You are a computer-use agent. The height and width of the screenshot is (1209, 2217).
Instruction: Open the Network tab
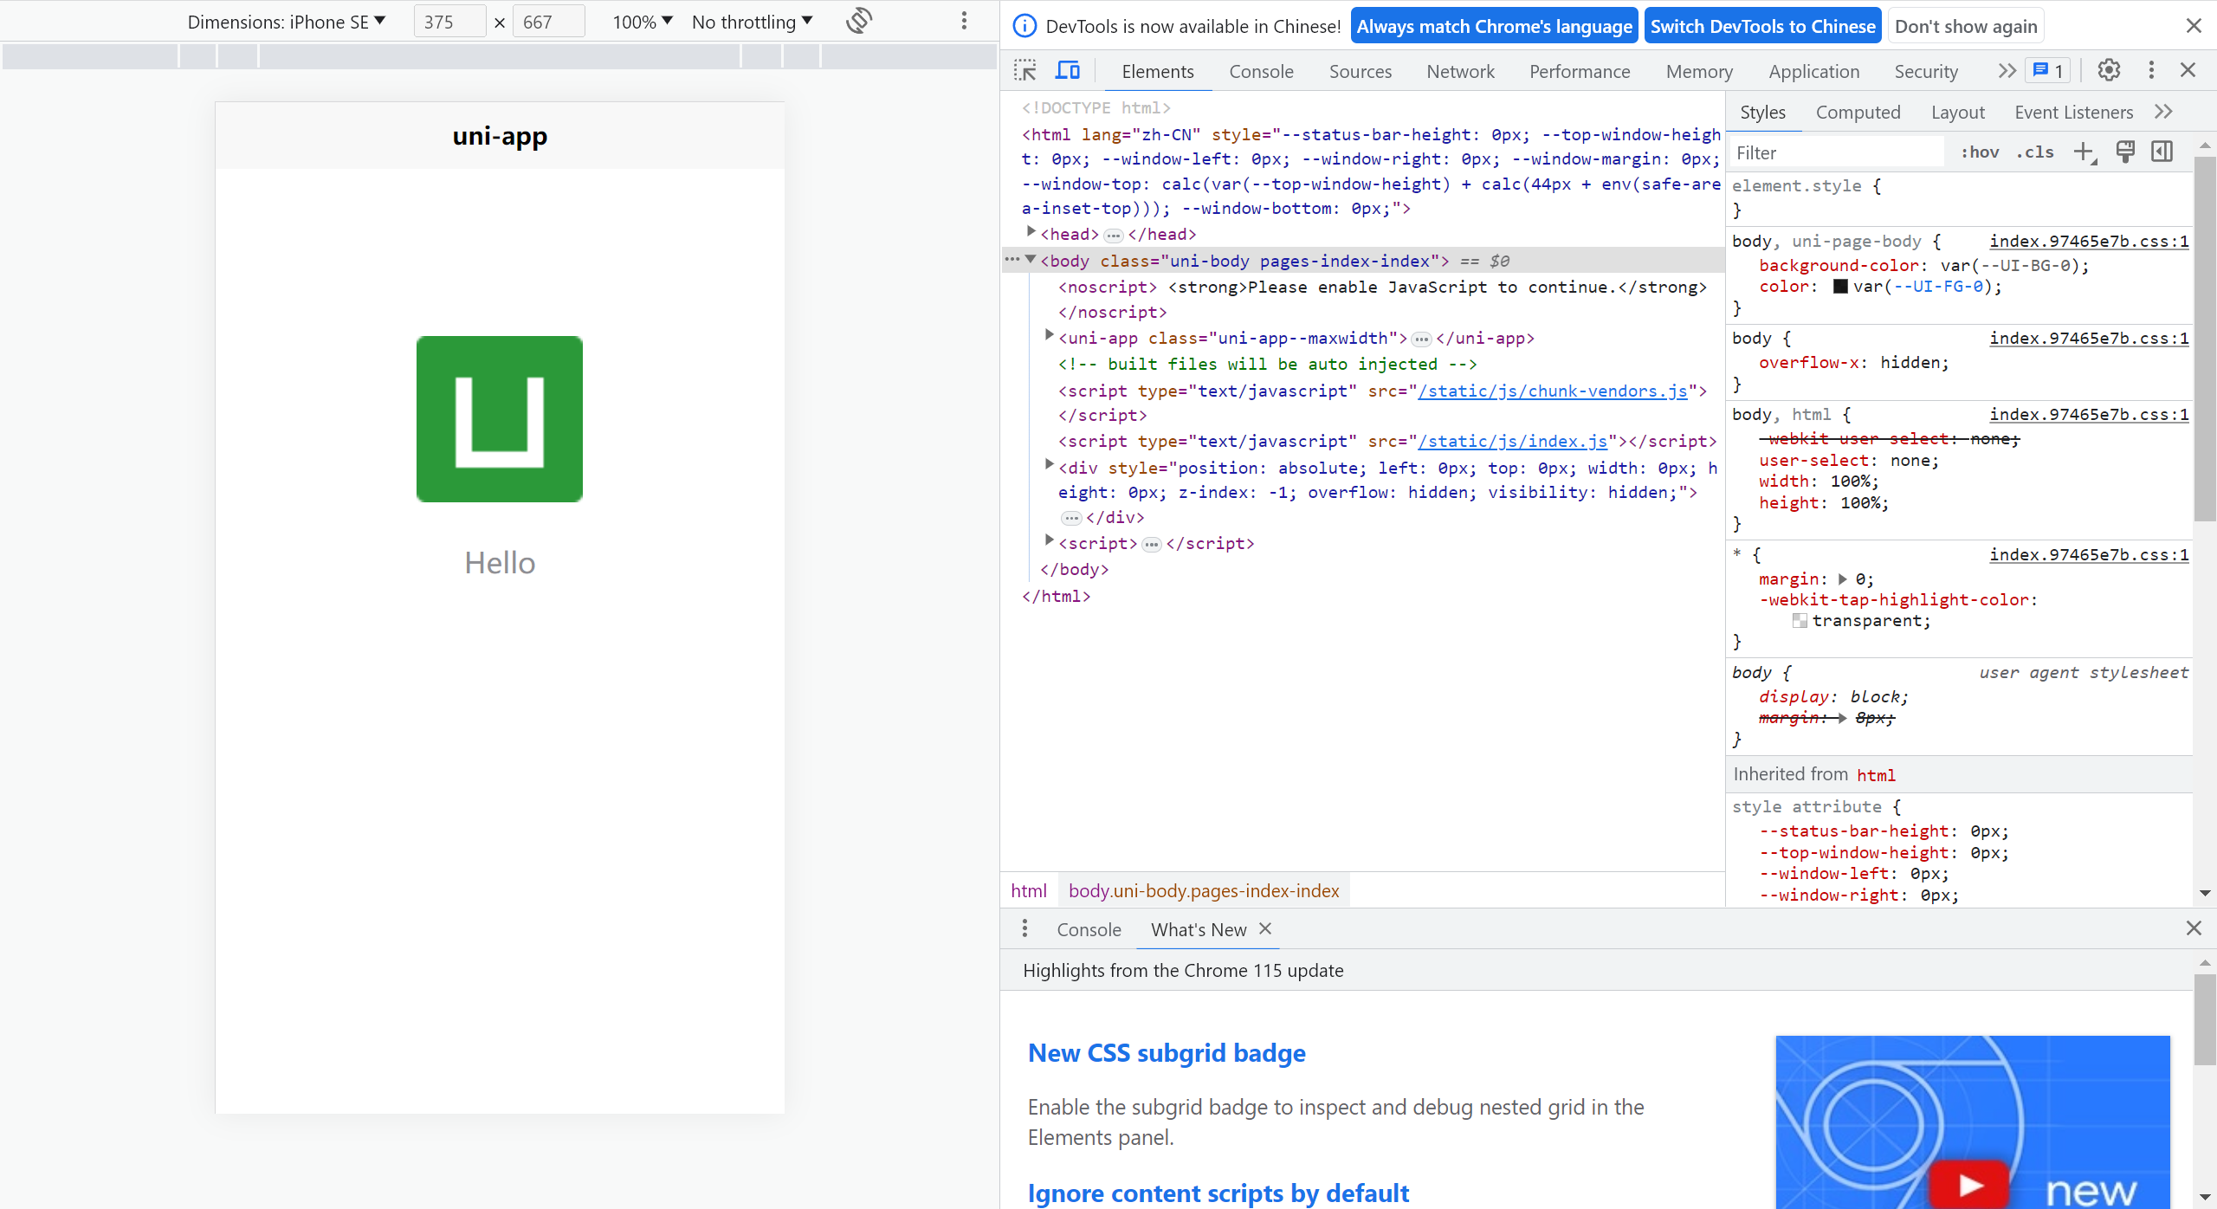coord(1460,71)
